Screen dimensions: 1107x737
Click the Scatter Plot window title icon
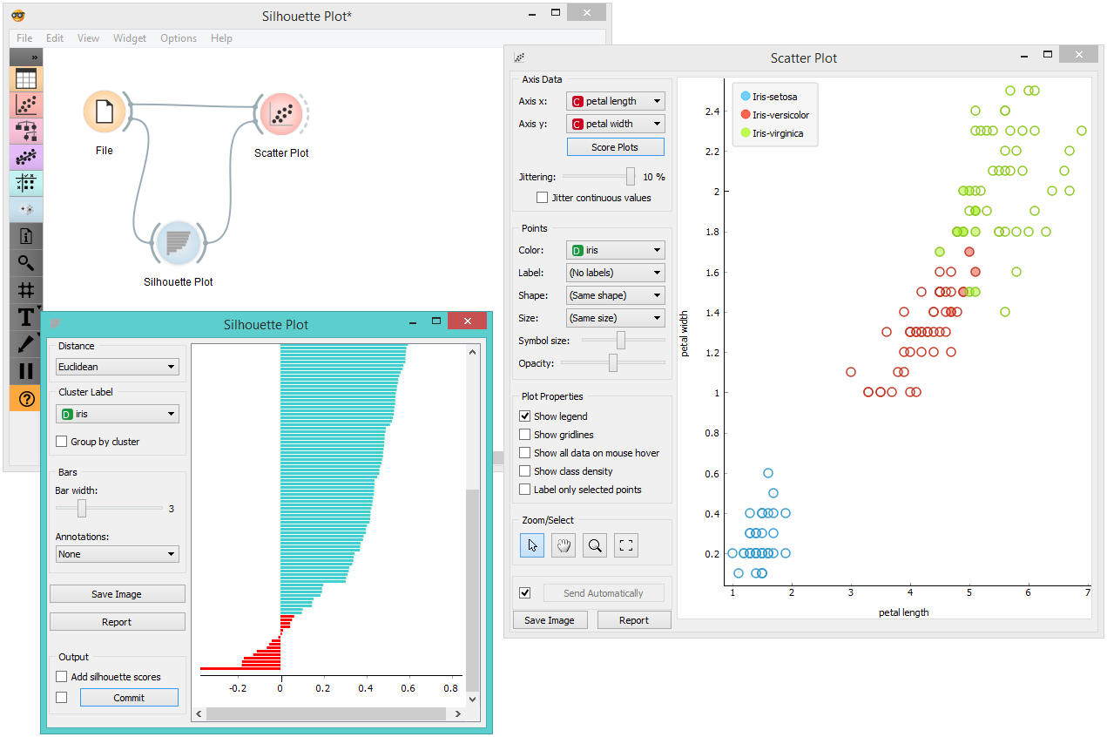[520, 57]
